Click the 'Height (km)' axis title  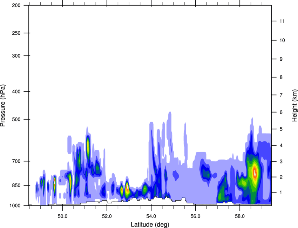point(294,105)
